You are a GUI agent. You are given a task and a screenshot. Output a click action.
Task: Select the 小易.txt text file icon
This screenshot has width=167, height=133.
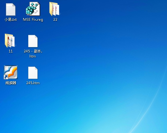(11, 9)
